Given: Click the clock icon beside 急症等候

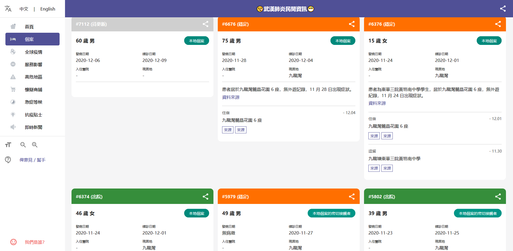Looking at the screenshot, I should (x=13, y=102).
